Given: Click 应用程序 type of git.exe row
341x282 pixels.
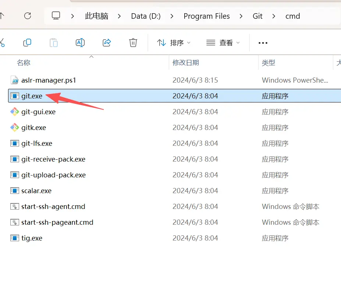Looking at the screenshot, I should pyautogui.click(x=275, y=96).
